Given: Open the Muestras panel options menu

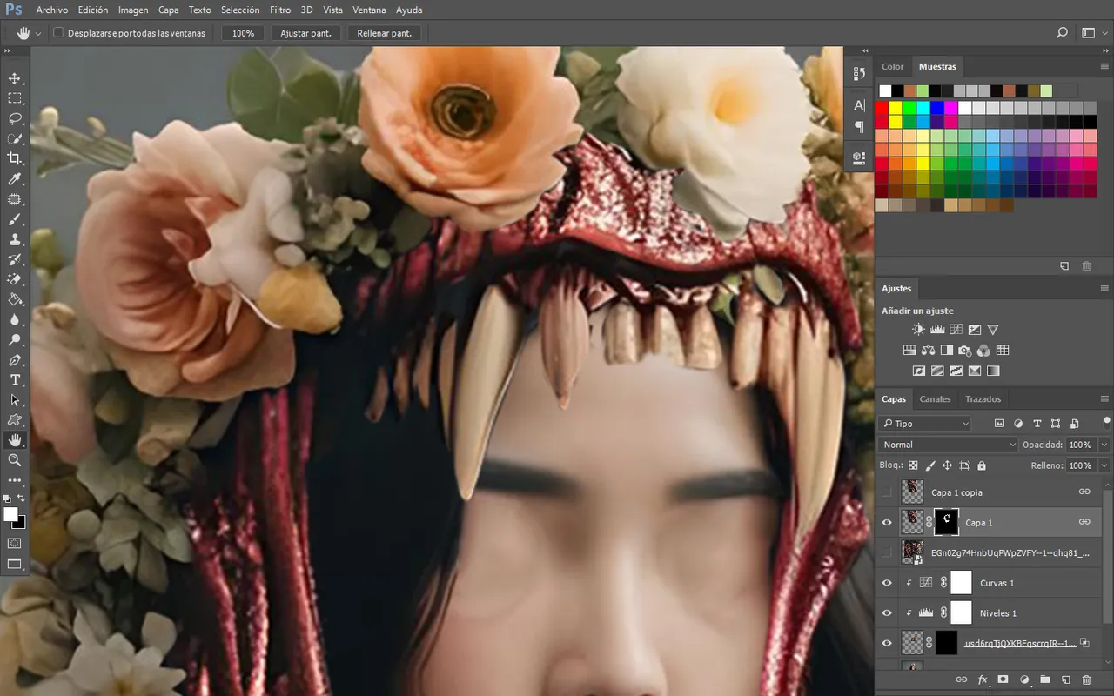Looking at the screenshot, I should coord(1104,66).
